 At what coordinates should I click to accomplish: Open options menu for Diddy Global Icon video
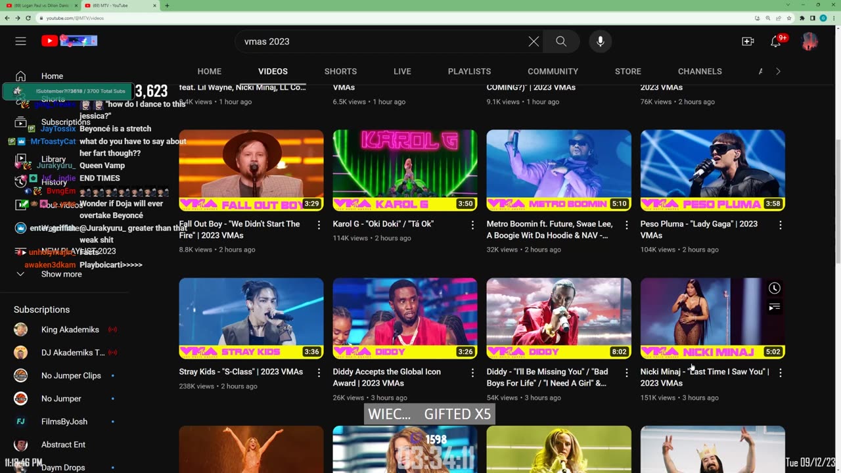click(x=472, y=373)
